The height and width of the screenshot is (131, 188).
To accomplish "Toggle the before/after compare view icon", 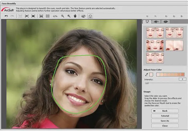I will coord(83,16).
